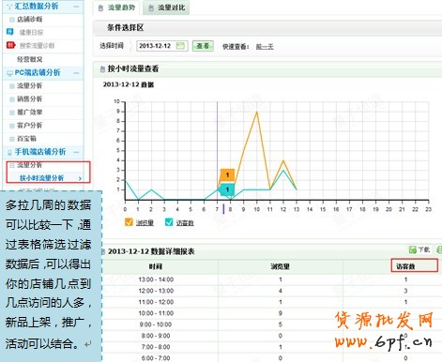Image resolution: width=442 pixels, height=362 pixels.
Task: Click the download icon above the table
Action: click(413, 249)
